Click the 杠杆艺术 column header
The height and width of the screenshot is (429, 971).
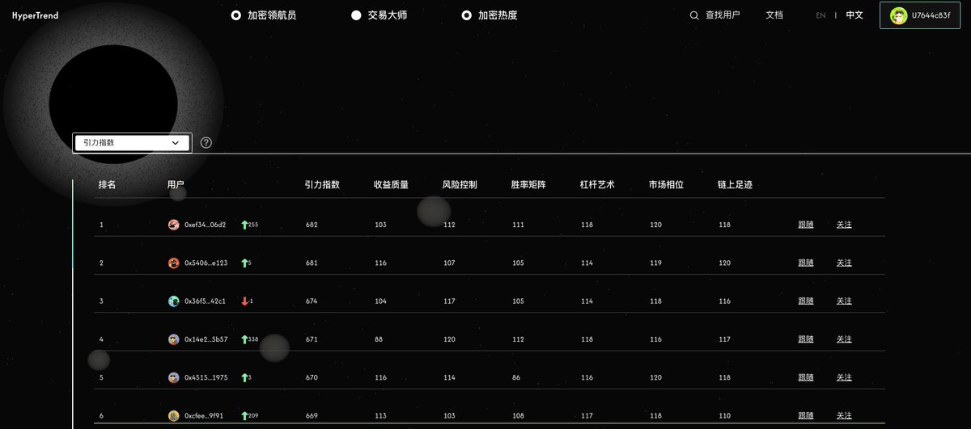coord(597,185)
